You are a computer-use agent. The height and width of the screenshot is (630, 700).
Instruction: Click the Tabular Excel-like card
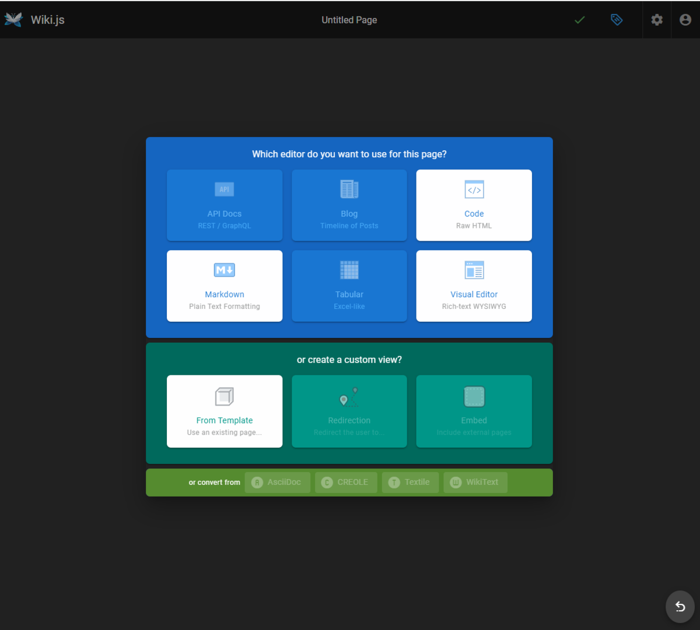click(349, 286)
